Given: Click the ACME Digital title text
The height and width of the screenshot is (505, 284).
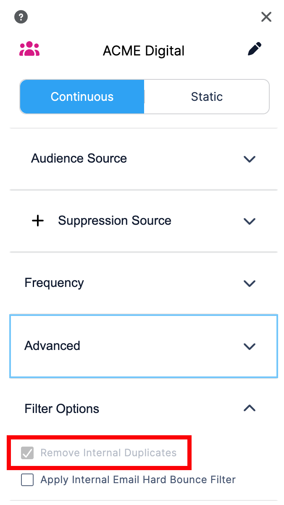Looking at the screenshot, I should [x=144, y=51].
